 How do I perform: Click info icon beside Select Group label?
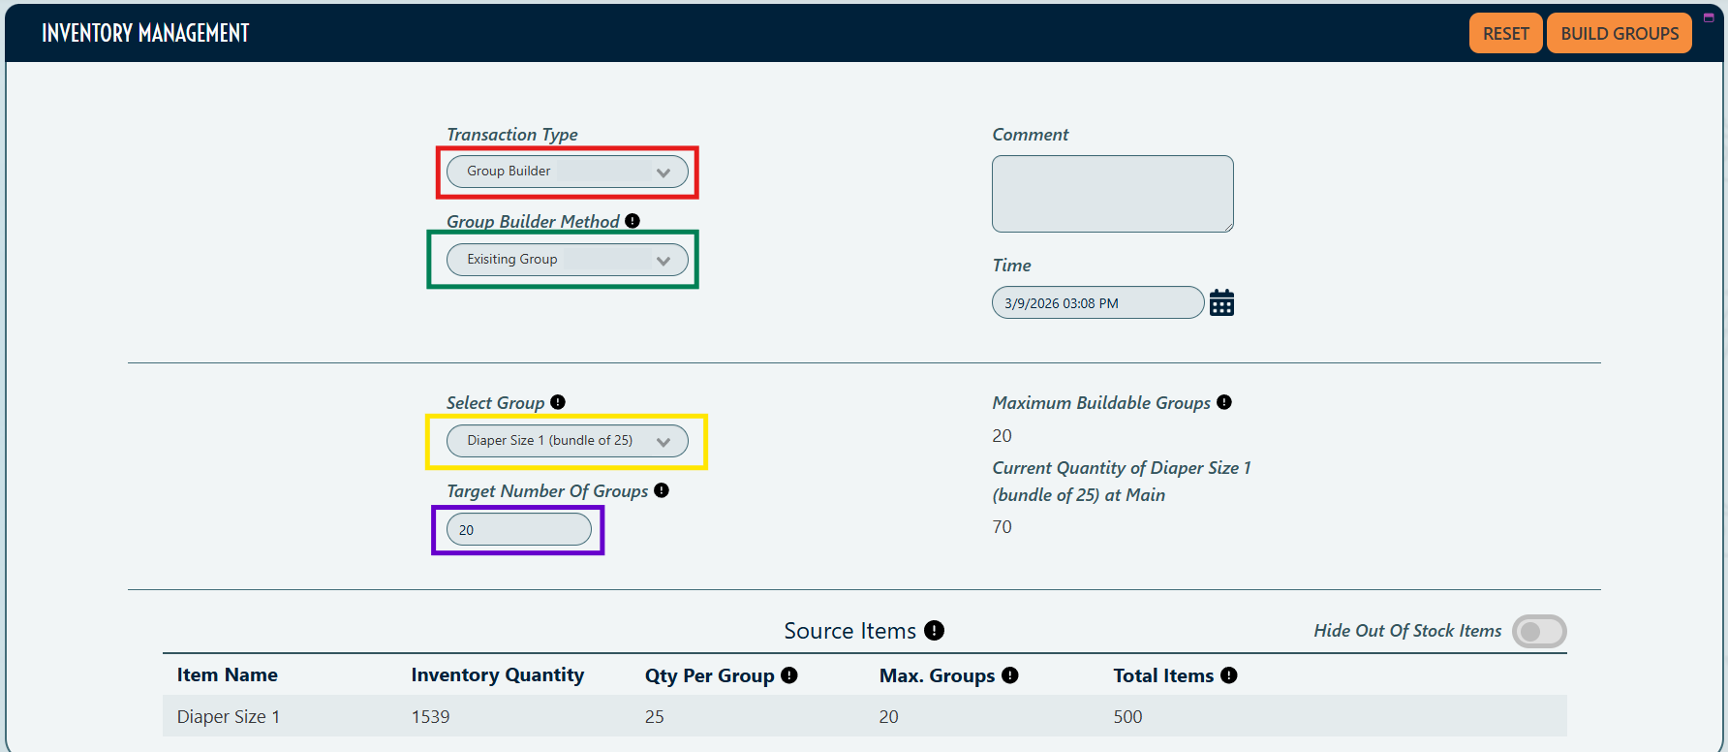pos(558,402)
